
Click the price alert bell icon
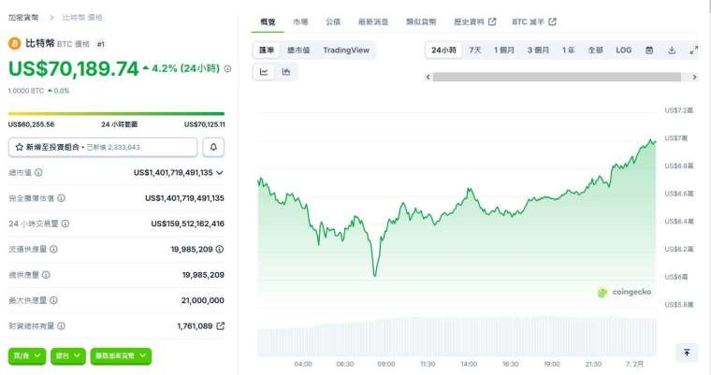pyautogui.click(x=213, y=147)
